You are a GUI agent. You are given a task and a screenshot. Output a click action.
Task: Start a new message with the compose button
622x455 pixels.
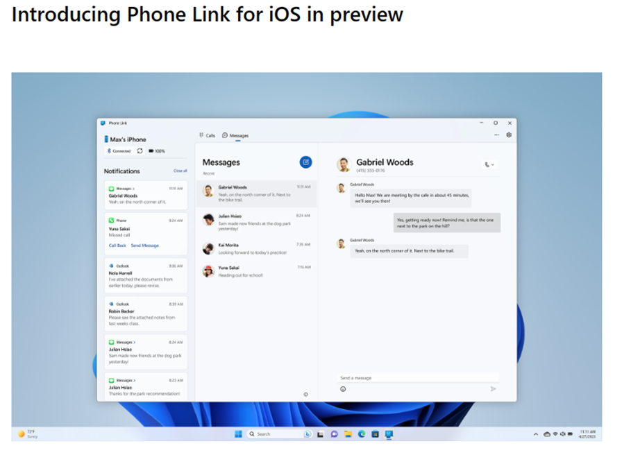(305, 162)
